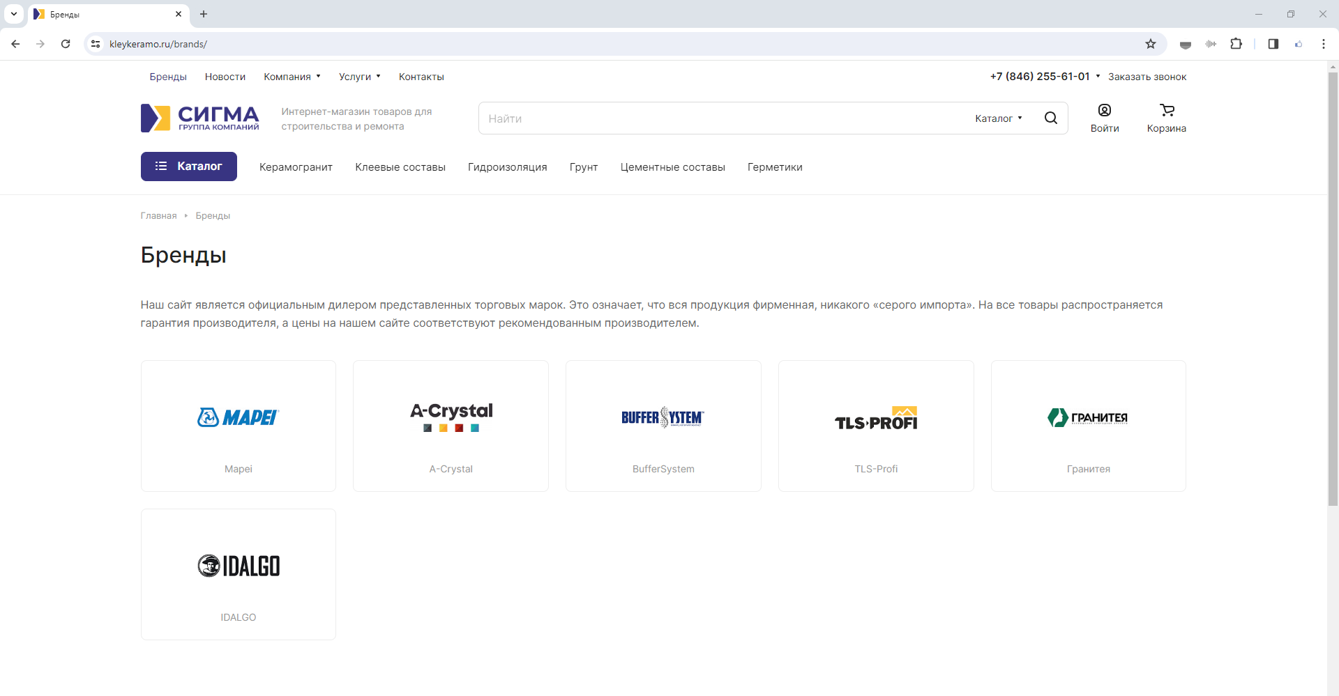This screenshot has width=1339, height=696.
Task: Select Грунт category
Action: pos(584,167)
